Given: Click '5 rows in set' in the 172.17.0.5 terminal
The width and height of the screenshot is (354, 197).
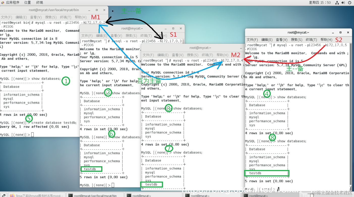Looking at the screenshot, I should click(x=269, y=181).
